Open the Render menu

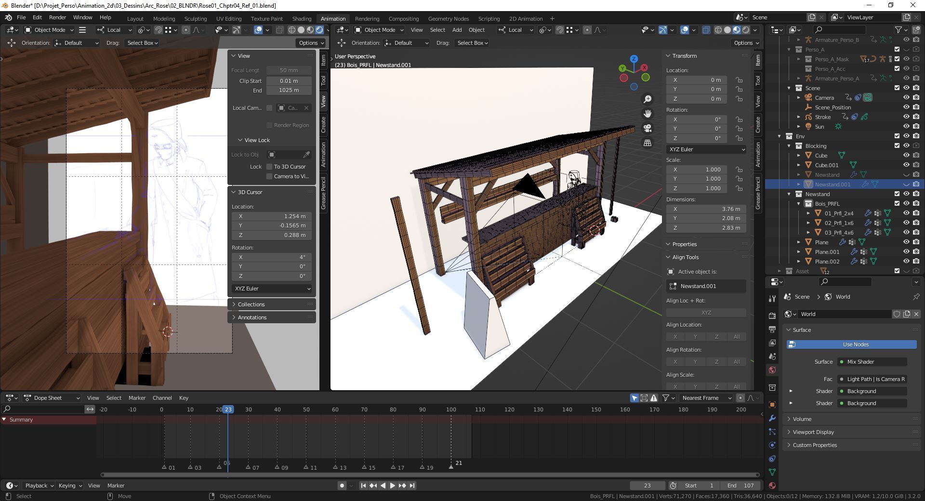[57, 17]
